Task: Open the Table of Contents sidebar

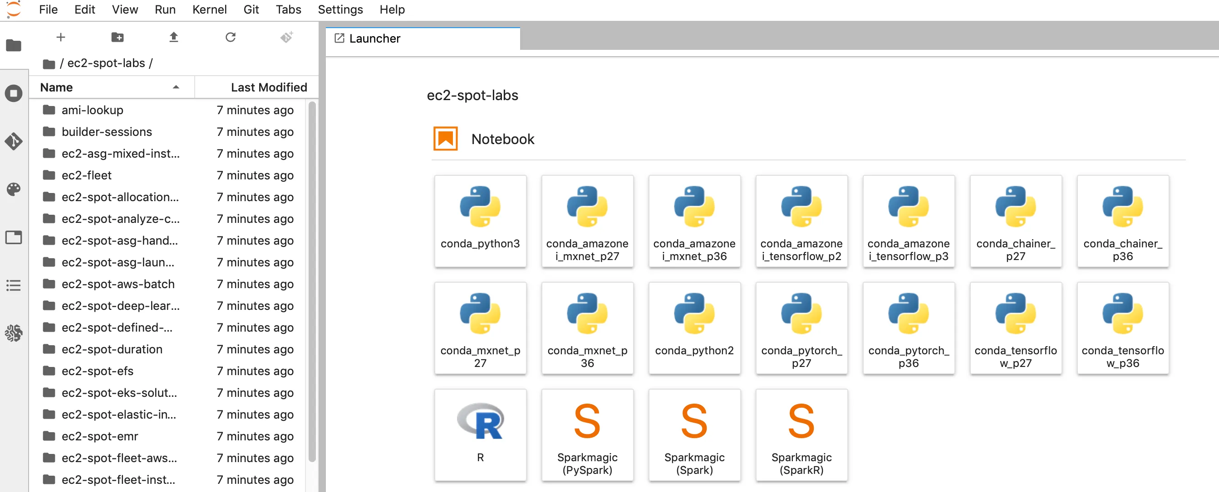Action: pyautogui.click(x=13, y=285)
